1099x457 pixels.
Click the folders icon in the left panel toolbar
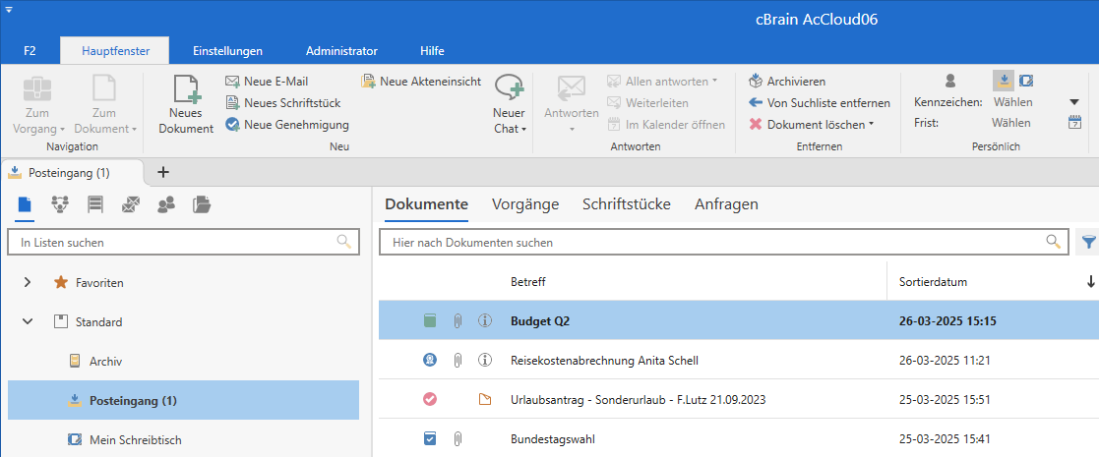pyautogui.click(x=202, y=204)
